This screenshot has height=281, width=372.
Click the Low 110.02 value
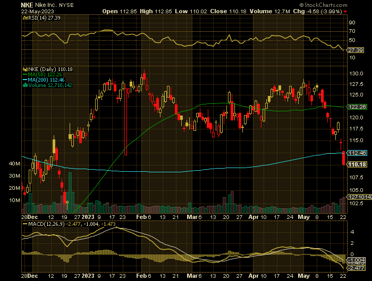(191, 11)
